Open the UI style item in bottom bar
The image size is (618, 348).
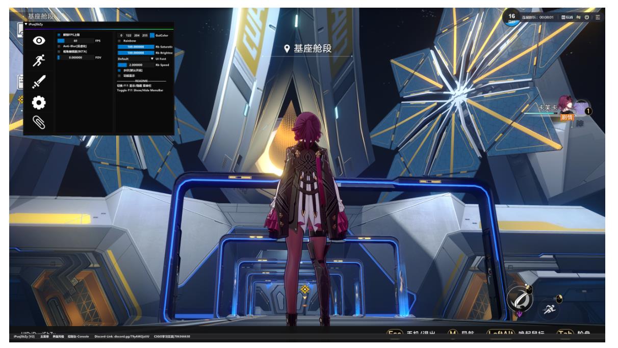click(x=59, y=336)
